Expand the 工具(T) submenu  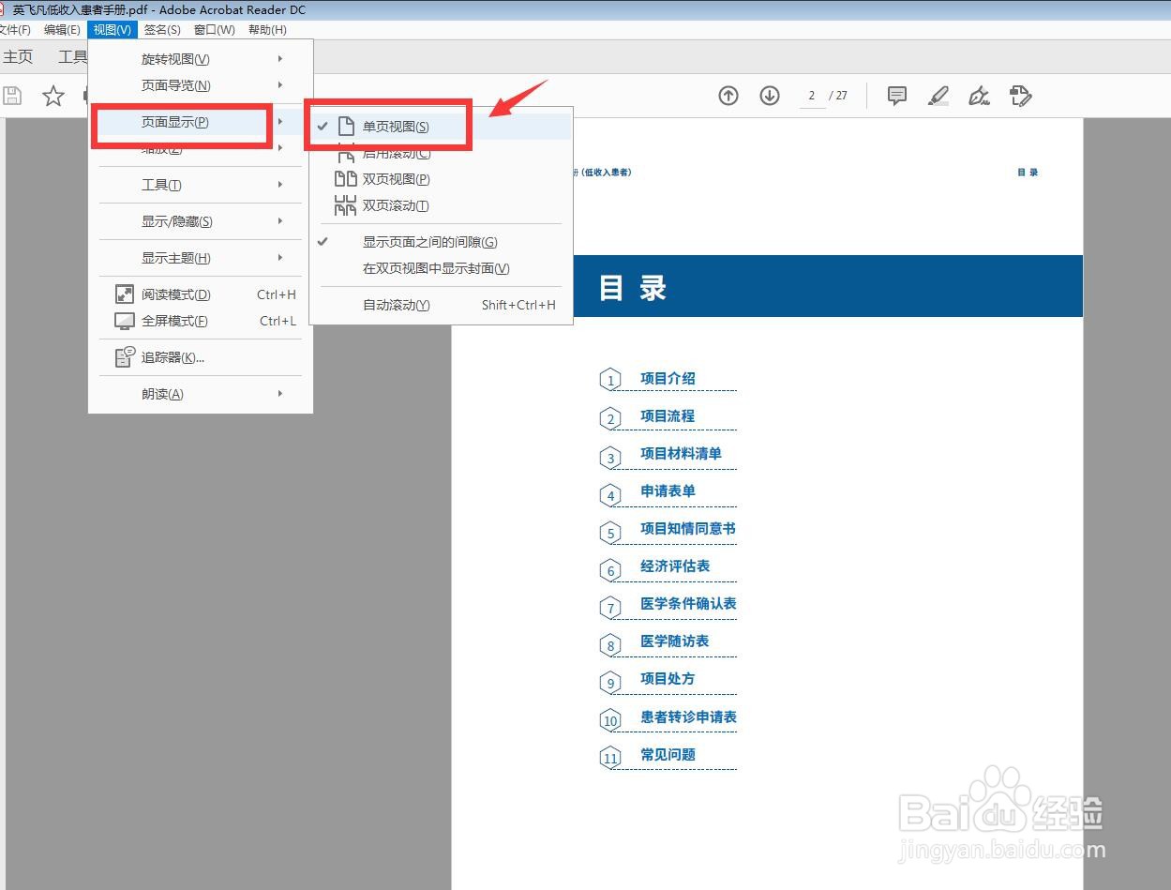coord(201,185)
